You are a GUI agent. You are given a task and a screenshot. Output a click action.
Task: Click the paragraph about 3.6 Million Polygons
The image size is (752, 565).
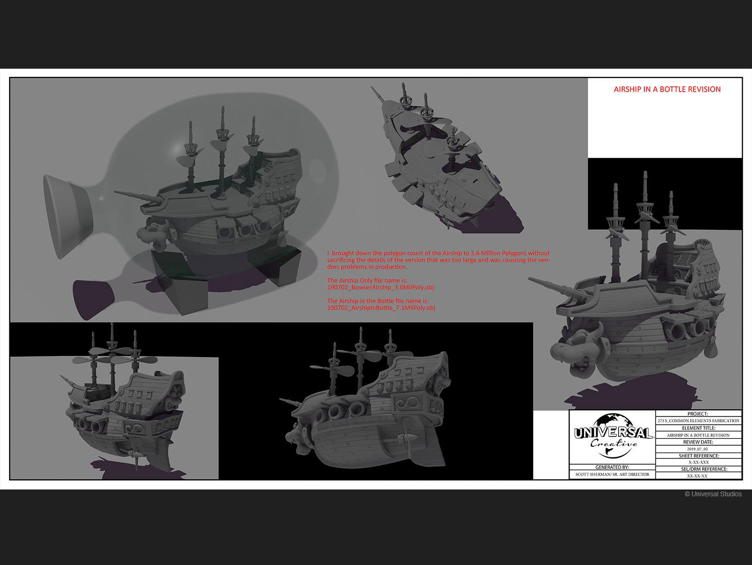pos(438,260)
